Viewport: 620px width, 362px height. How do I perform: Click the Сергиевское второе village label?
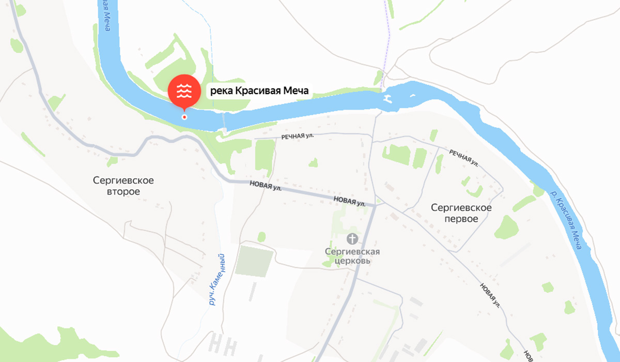123,186
